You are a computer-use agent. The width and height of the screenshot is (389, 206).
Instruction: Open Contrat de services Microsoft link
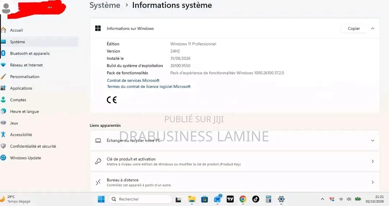click(x=133, y=80)
